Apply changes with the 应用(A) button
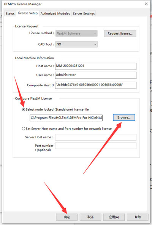This screenshot has height=225, width=152. tap(114, 217)
